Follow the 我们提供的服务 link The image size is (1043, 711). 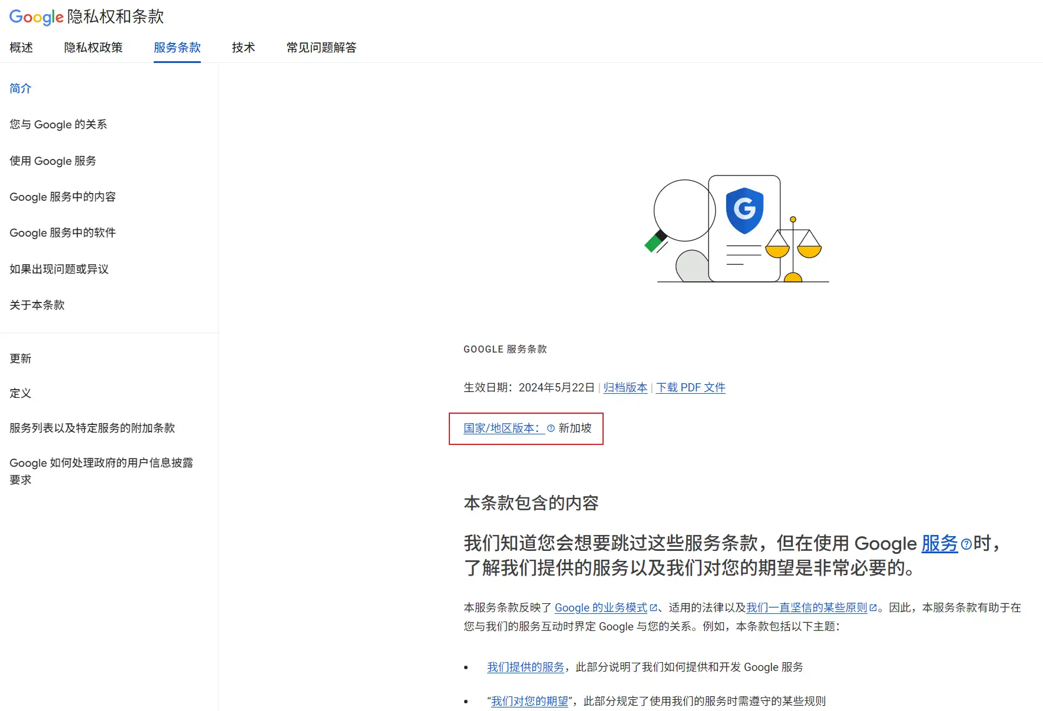(x=525, y=667)
